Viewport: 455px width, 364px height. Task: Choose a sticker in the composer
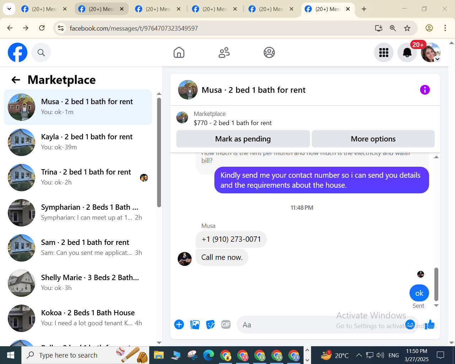tap(210, 325)
